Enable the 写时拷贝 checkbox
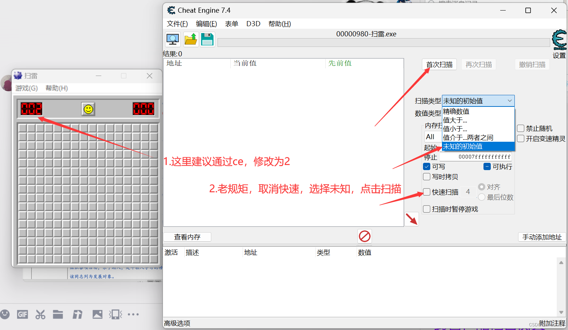This screenshot has height=330, width=568. click(427, 177)
